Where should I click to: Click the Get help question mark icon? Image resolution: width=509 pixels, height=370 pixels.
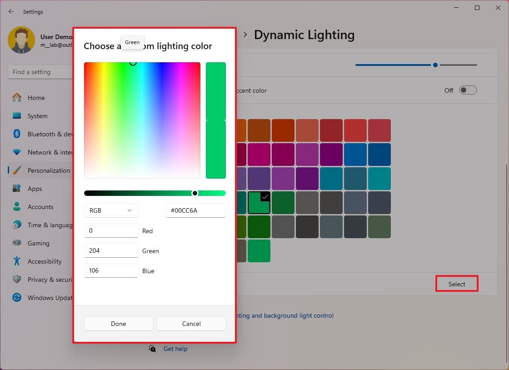coord(152,349)
